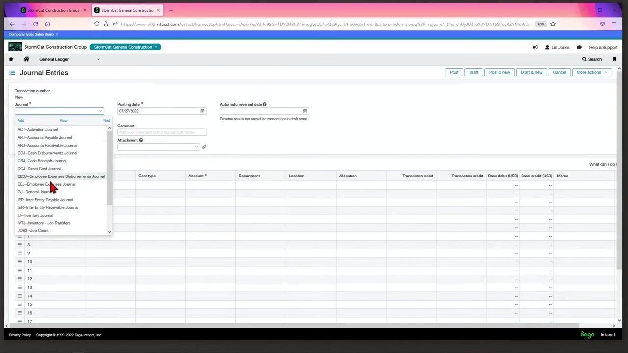The height and width of the screenshot is (353, 628).
Task: Open the bookmark icon beside Search
Action: coord(614,59)
